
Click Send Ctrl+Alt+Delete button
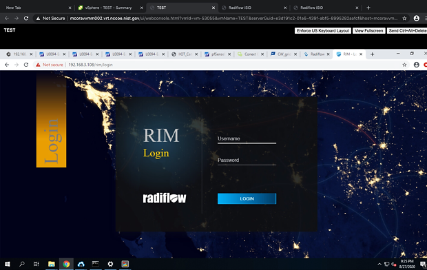(407, 31)
